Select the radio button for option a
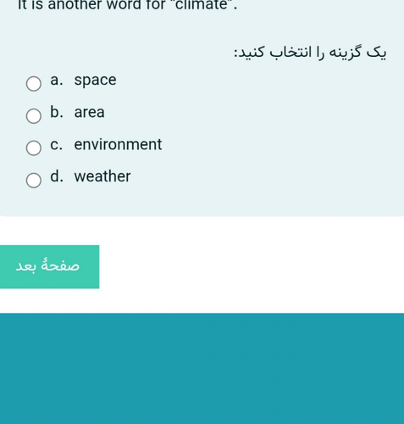The image size is (404, 424). pos(34,84)
